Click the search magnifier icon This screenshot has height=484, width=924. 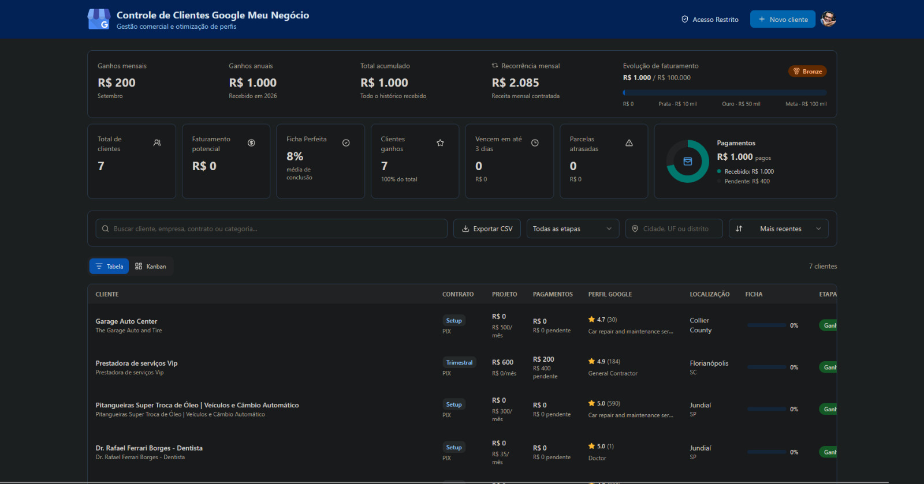coord(105,229)
